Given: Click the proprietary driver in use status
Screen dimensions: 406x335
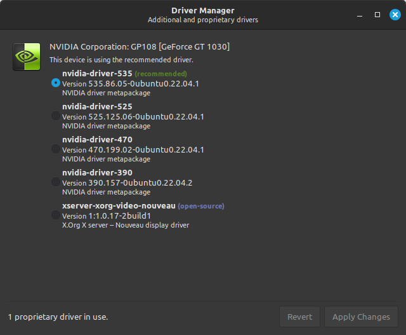Looking at the screenshot, I should [58, 317].
